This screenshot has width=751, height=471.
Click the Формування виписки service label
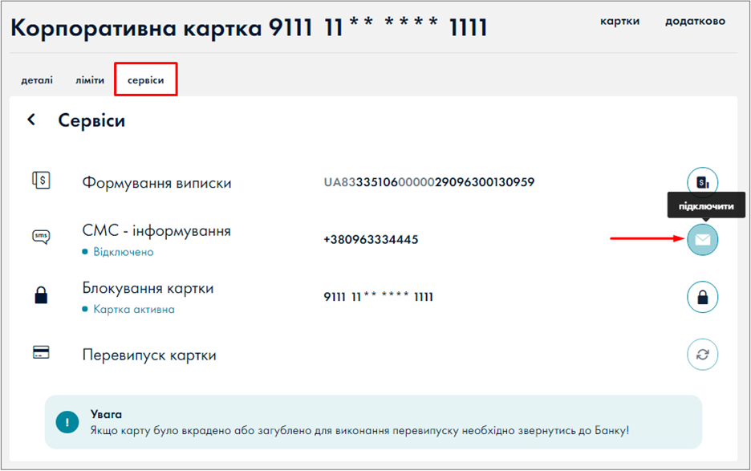tap(156, 183)
